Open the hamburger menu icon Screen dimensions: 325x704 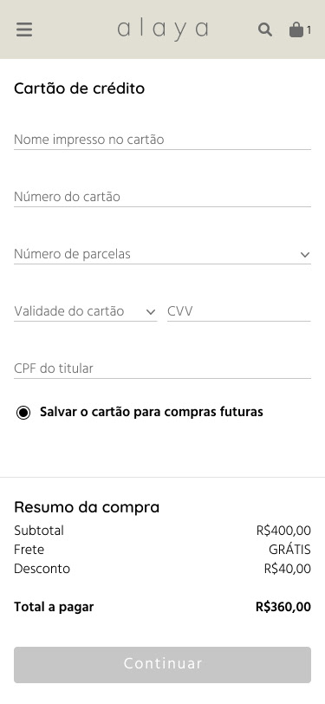coord(24,29)
